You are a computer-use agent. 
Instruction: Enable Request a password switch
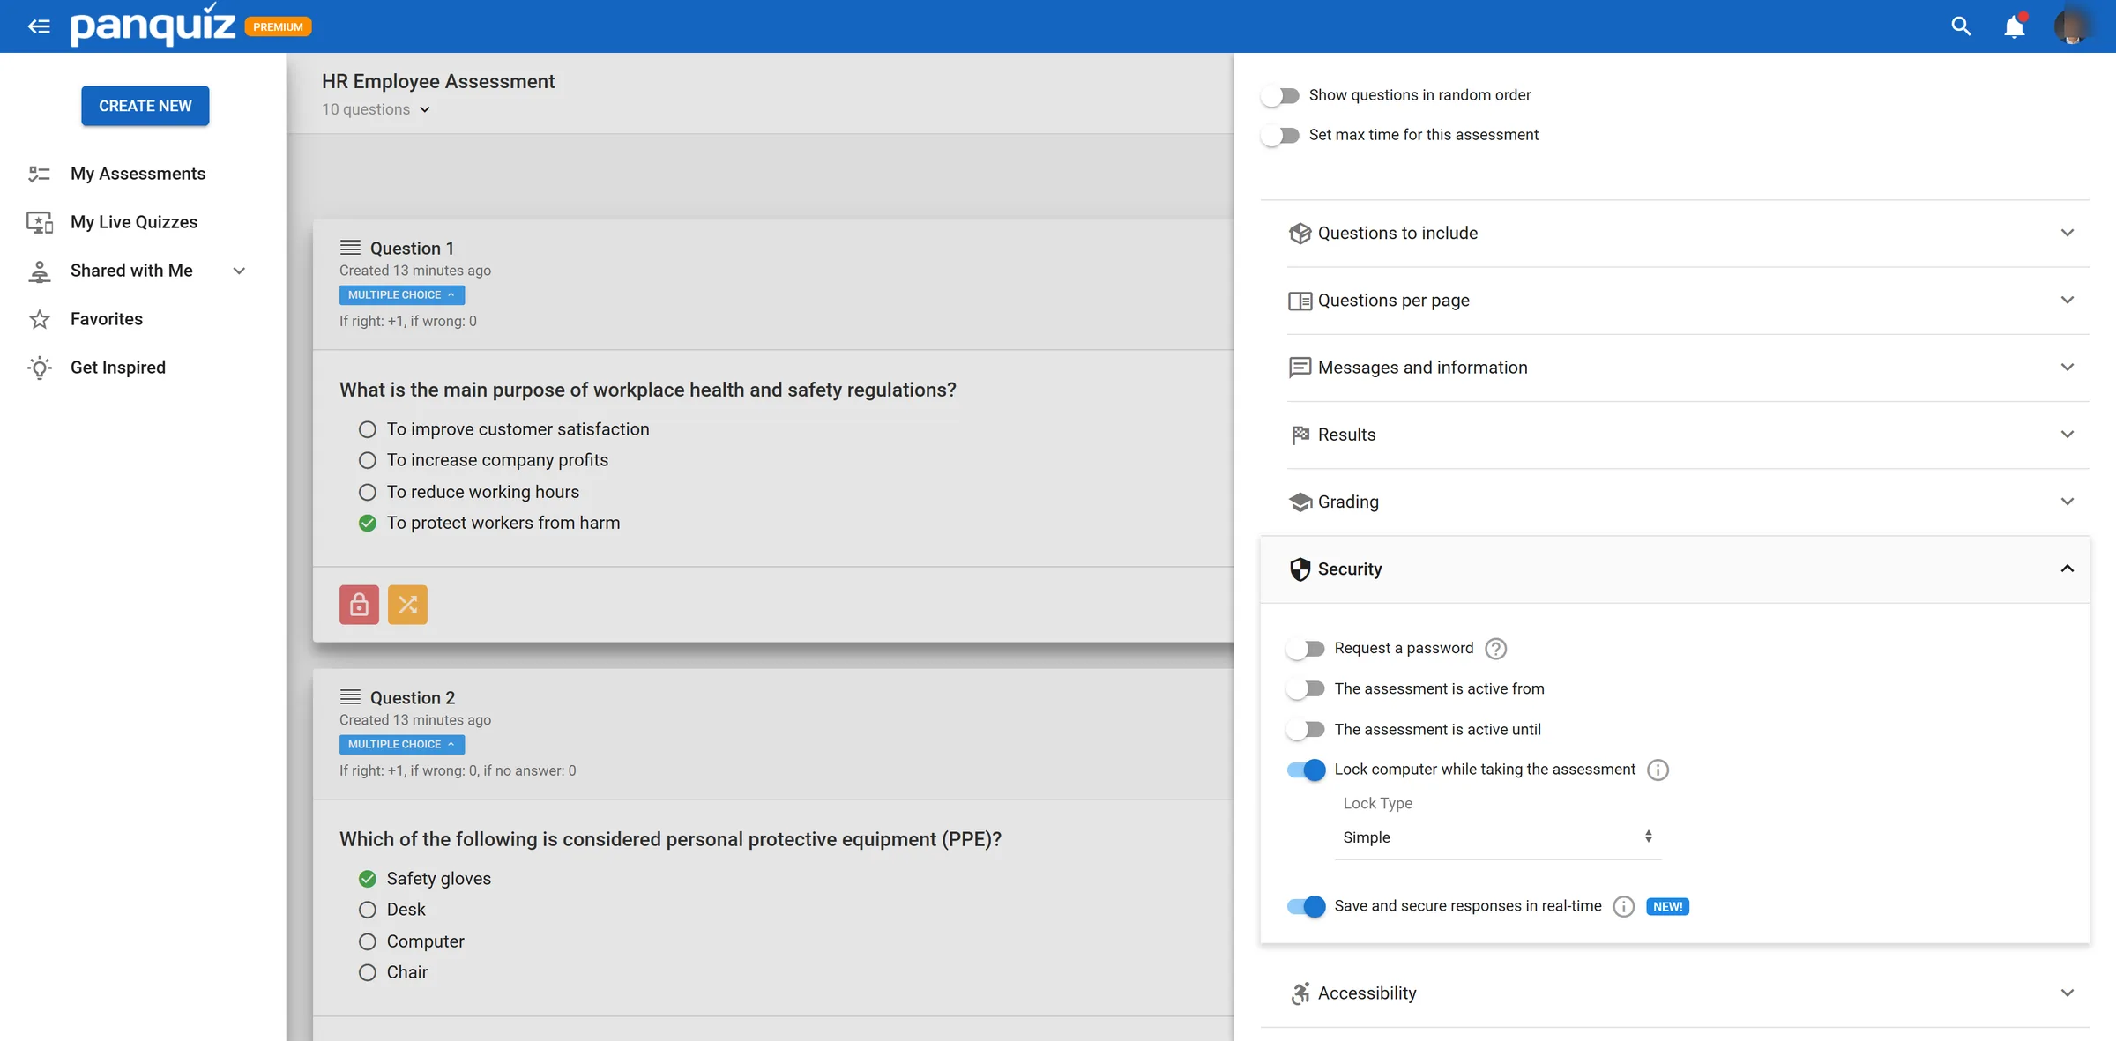[1306, 649]
